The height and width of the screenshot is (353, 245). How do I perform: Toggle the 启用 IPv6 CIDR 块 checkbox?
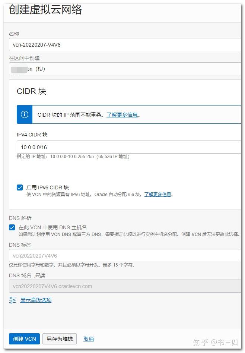point(20,187)
